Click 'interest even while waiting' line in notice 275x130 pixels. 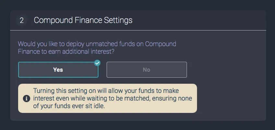(113, 98)
